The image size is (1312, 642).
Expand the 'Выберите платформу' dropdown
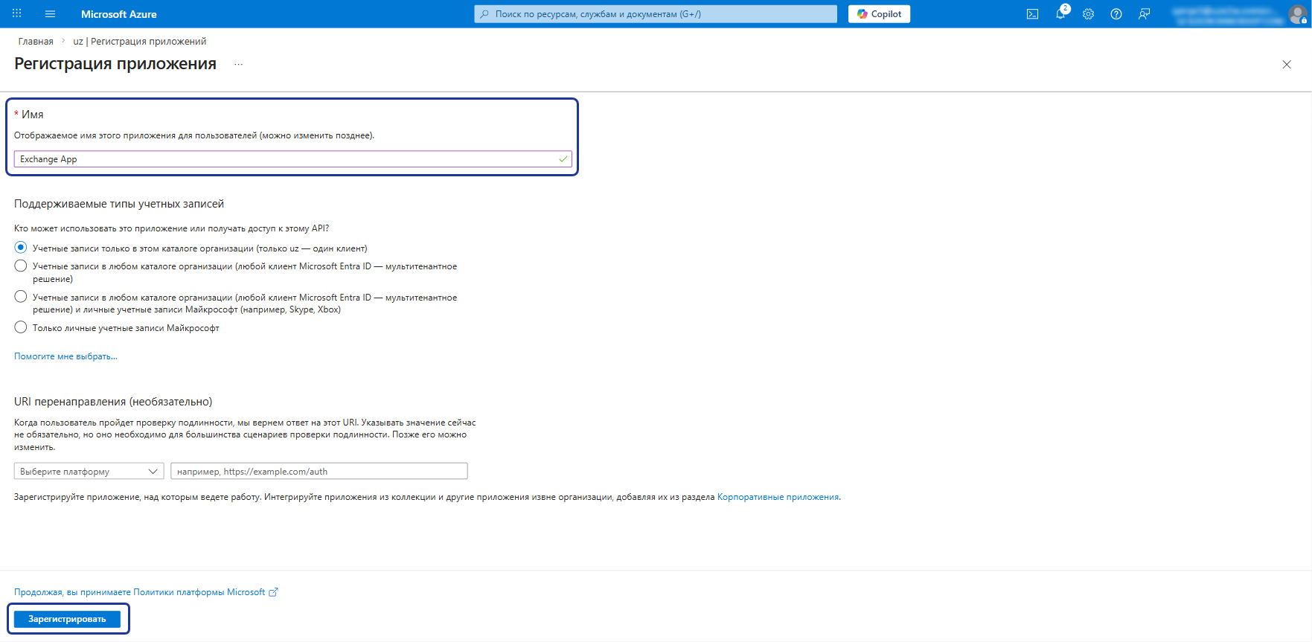click(89, 471)
